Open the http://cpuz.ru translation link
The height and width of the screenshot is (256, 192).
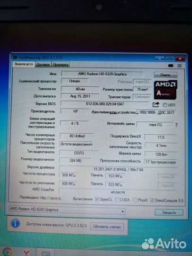[x=51, y=198]
